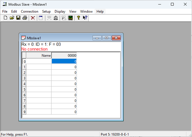Select row header 2
This screenshot has height=137, width=192.
click(24, 72)
